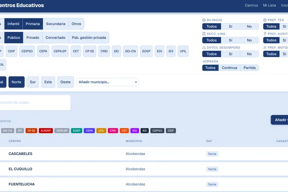This screenshot has height=192, width=288.
Task: Toggle the Público ownership filter
Action: pos(14,37)
